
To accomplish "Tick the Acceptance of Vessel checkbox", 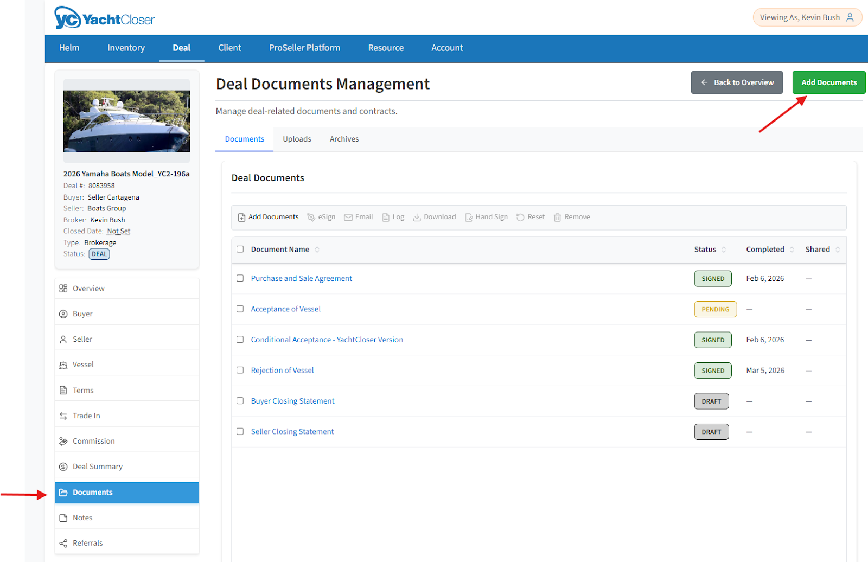I will 240,309.
